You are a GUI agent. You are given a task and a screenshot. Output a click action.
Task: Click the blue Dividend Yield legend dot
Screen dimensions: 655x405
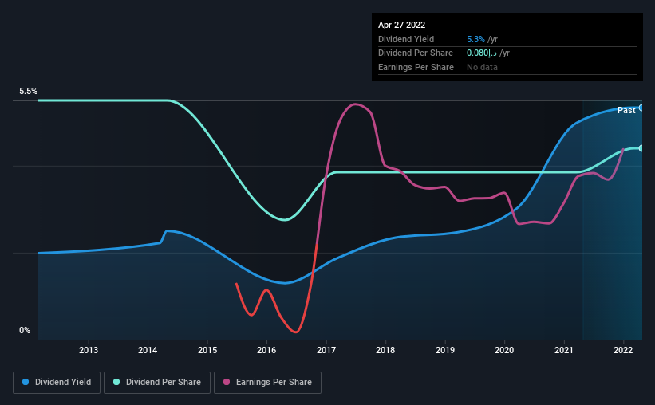click(26, 382)
